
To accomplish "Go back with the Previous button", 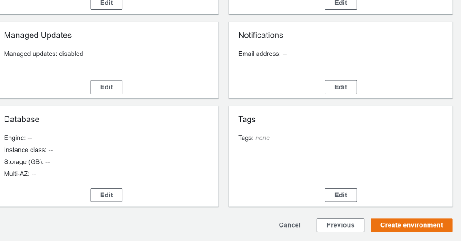I will pos(340,225).
